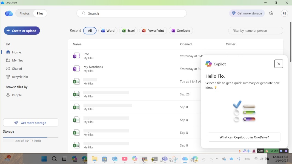Open the Shared section in the sidebar
This screenshot has width=292, height=164.
click(x=17, y=69)
